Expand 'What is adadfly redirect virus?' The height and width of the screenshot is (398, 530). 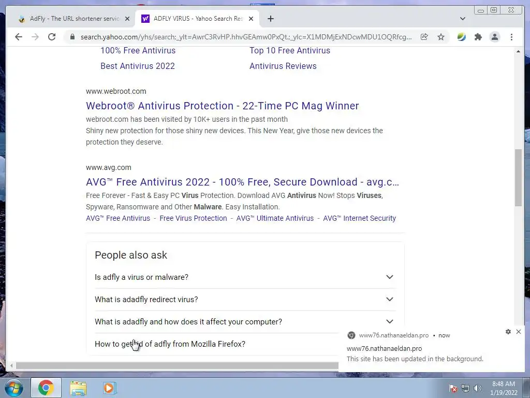245,300
